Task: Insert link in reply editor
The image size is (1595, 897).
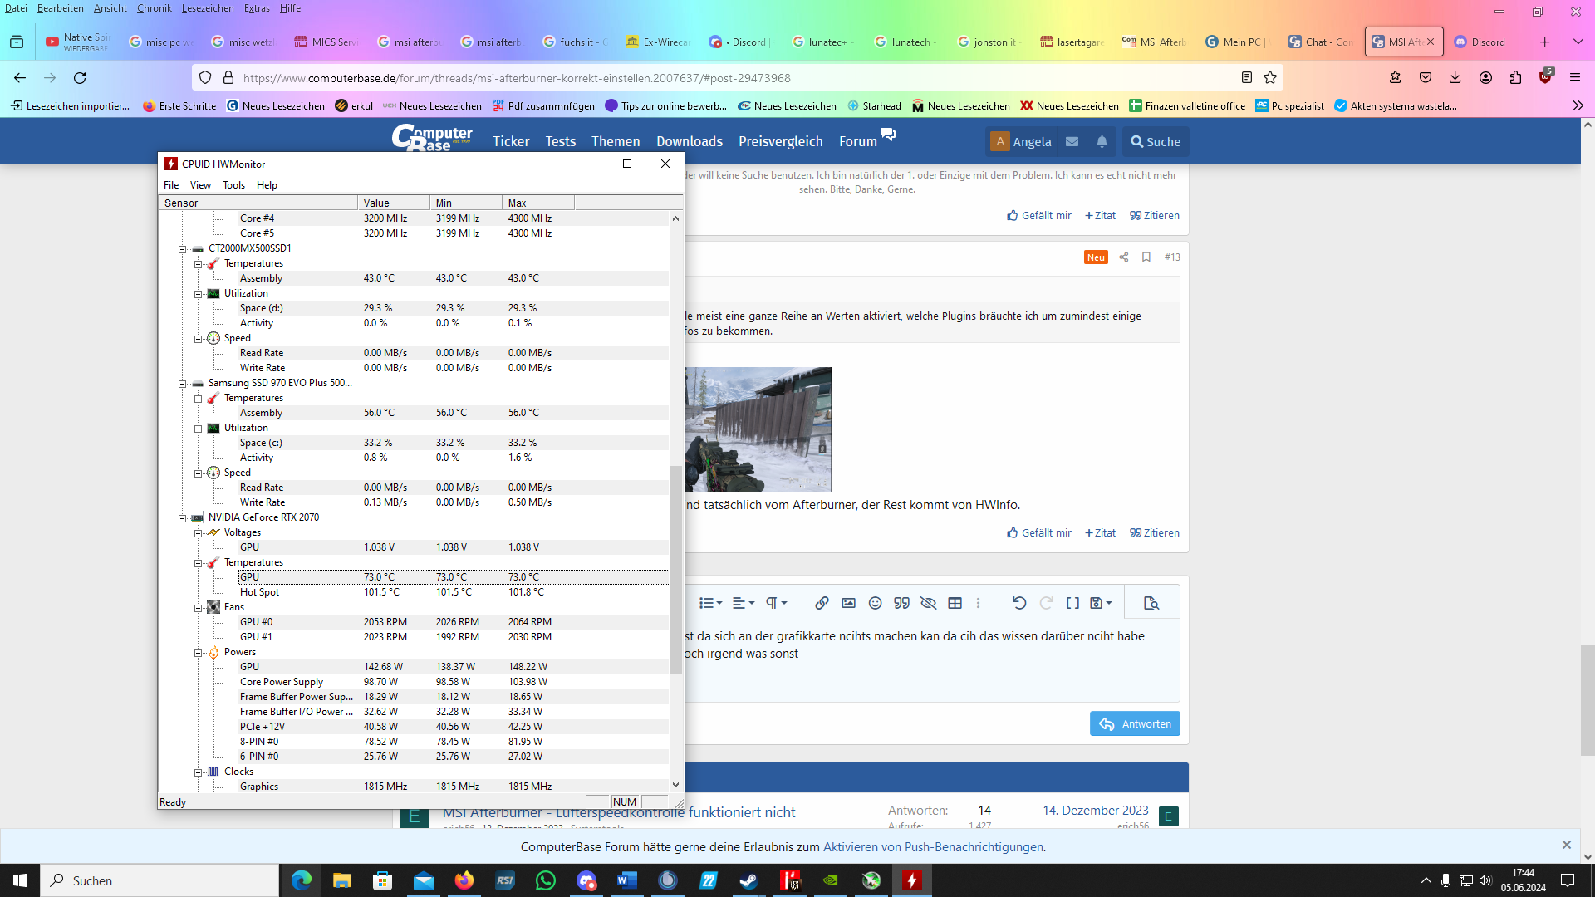Action: pyautogui.click(x=822, y=604)
